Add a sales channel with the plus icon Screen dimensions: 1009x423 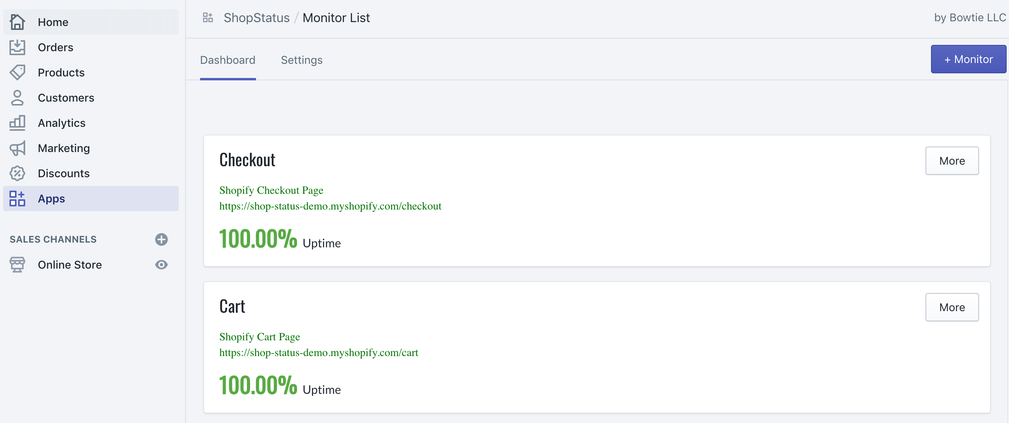161,239
